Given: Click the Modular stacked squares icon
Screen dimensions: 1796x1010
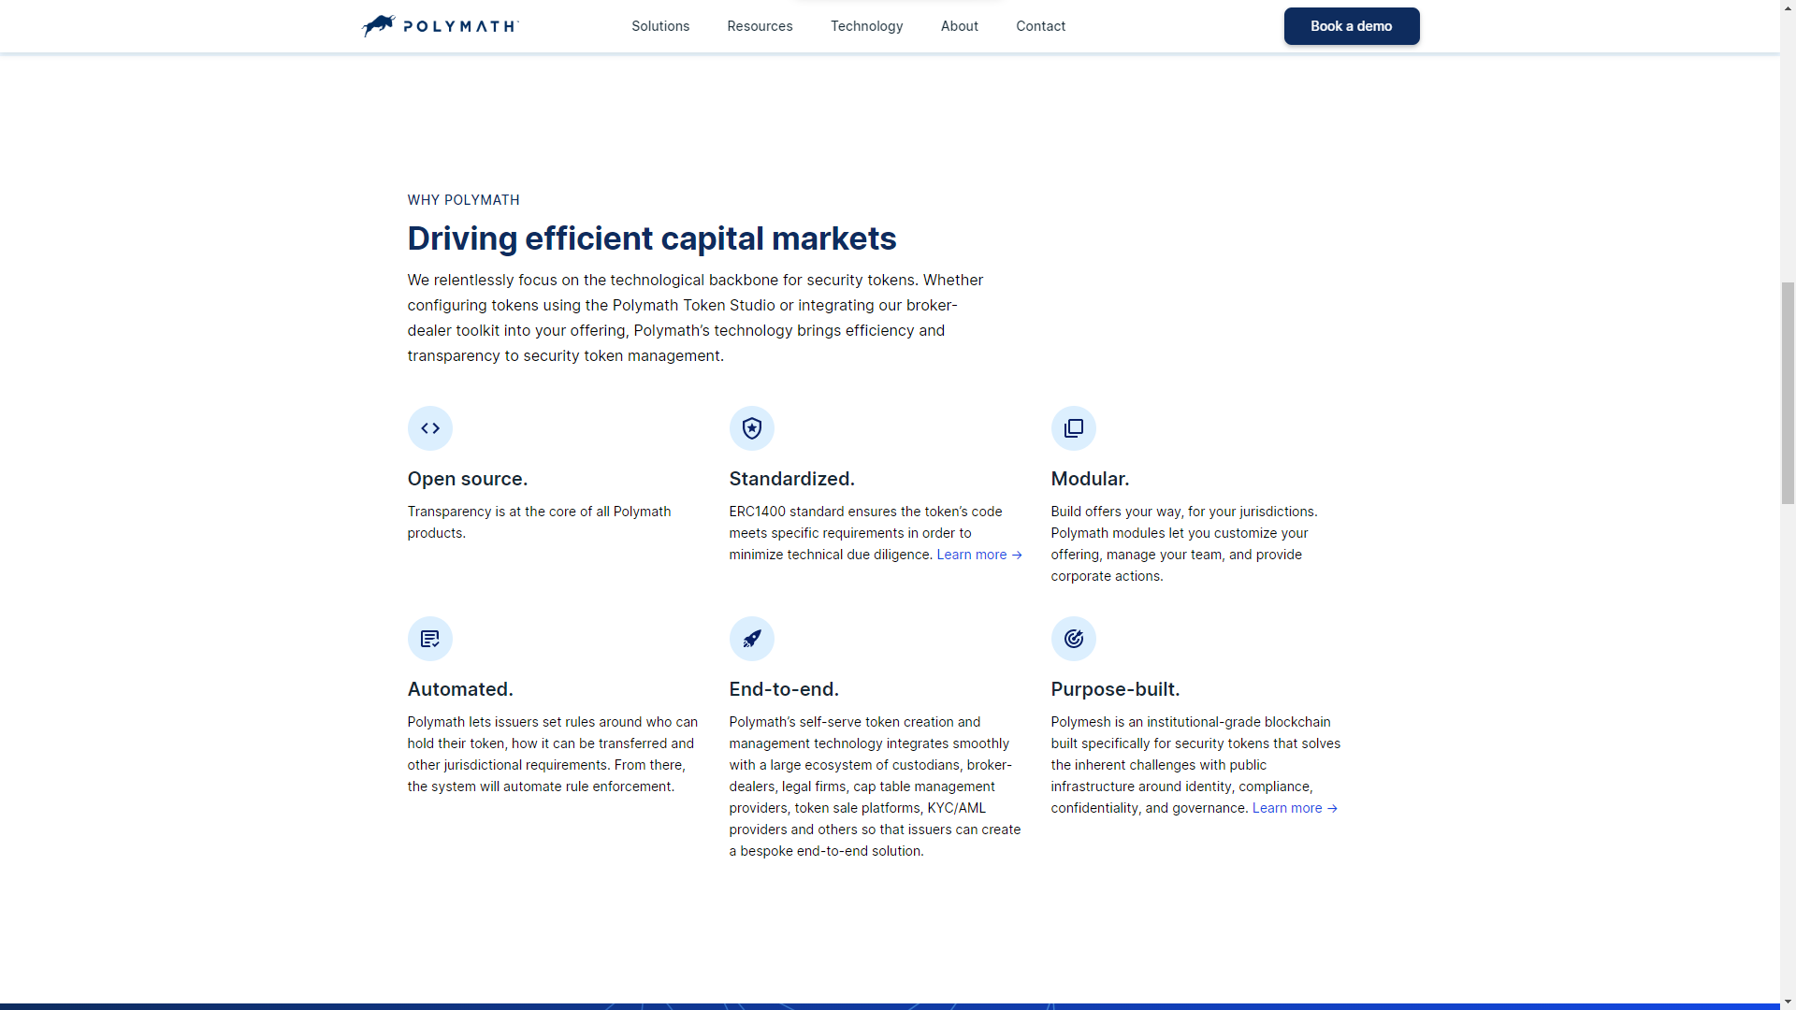Looking at the screenshot, I should [x=1074, y=428].
